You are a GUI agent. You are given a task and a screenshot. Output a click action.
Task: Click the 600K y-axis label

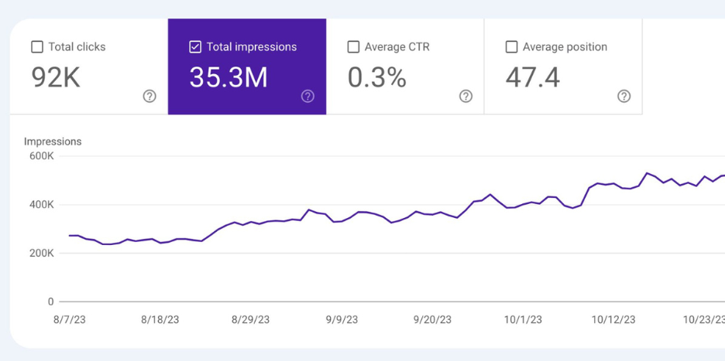click(x=40, y=156)
